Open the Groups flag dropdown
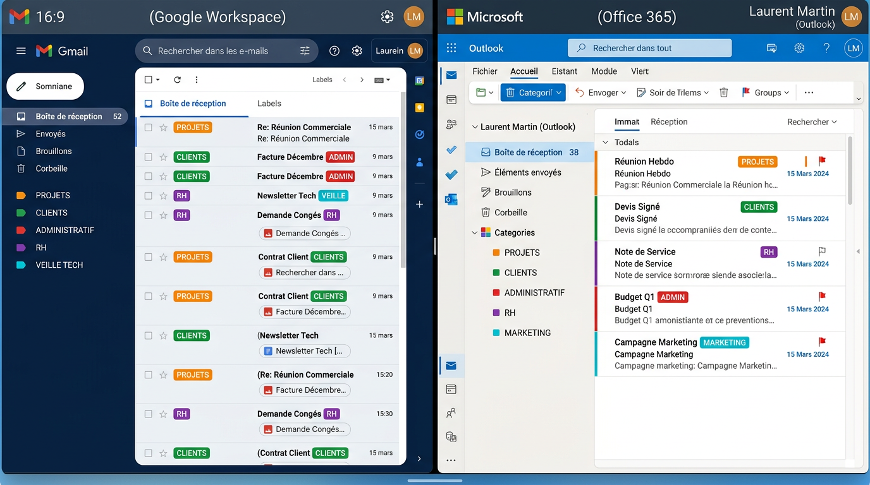 [x=766, y=93]
